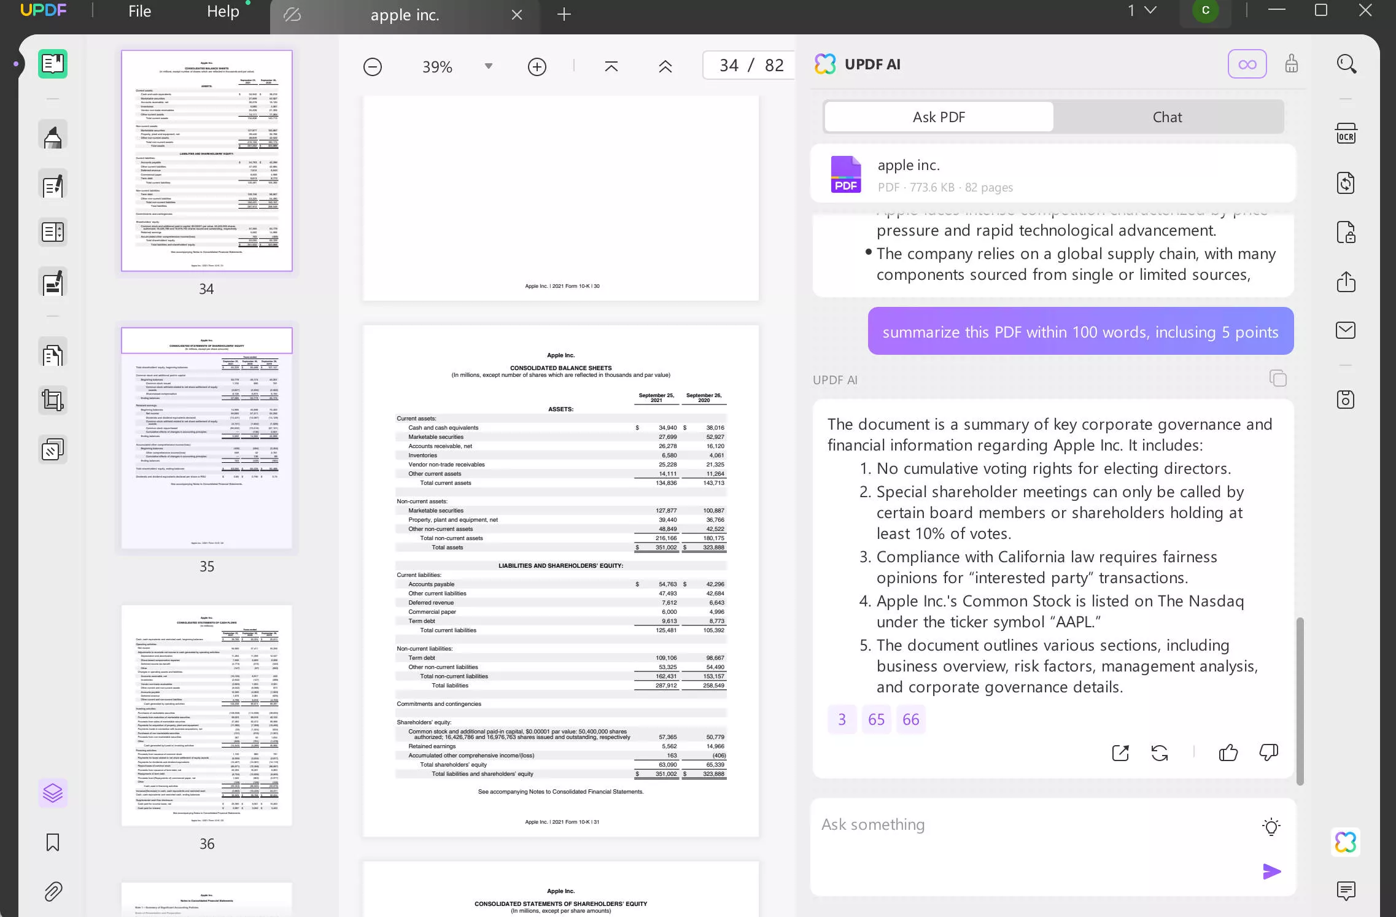Open prompt suggestions lightbulb icon
The width and height of the screenshot is (1396, 917).
1271,827
